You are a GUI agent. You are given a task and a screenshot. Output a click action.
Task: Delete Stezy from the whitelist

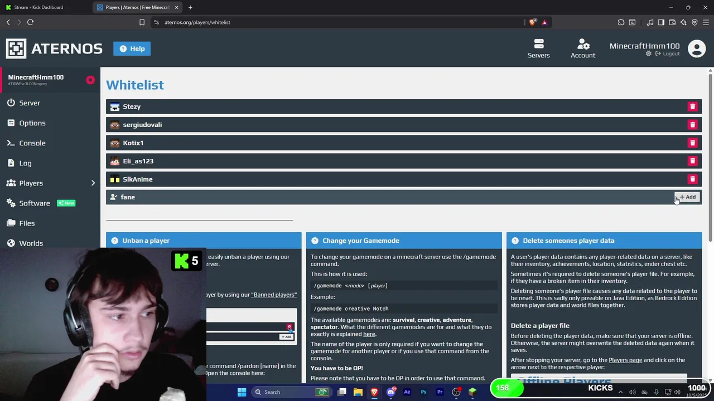[692, 106]
